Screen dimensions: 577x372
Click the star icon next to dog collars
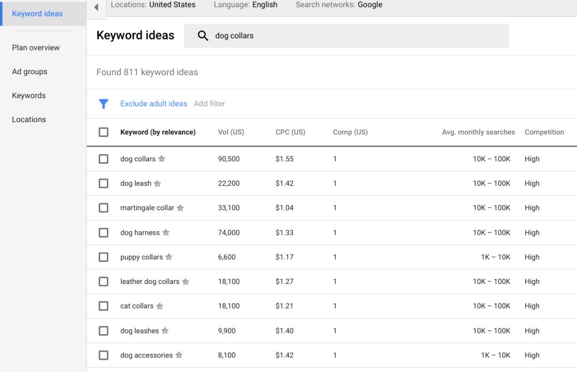162,159
